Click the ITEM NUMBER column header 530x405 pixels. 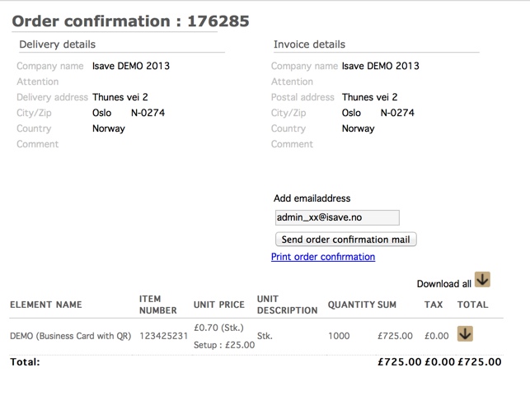[x=158, y=305]
